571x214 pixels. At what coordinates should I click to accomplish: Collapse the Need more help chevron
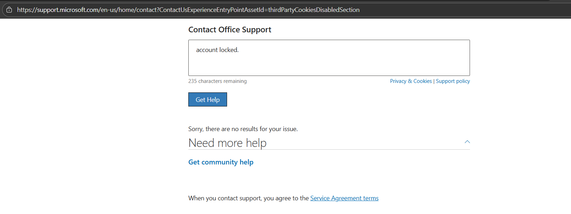tap(467, 142)
